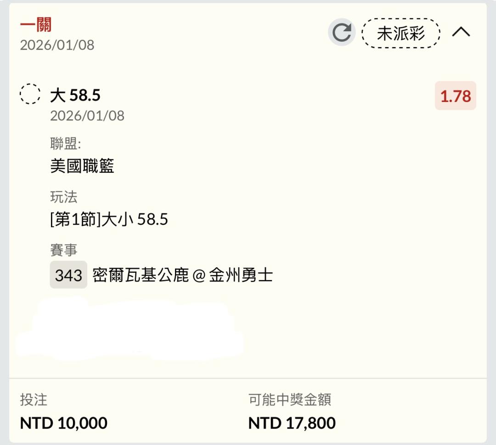Collapse the bet details with the chevron
The height and width of the screenshot is (445, 496).
461,32
